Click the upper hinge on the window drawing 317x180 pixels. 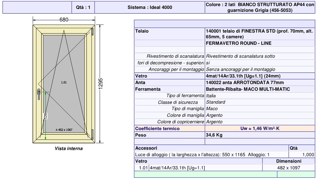(x=93, y=31)
